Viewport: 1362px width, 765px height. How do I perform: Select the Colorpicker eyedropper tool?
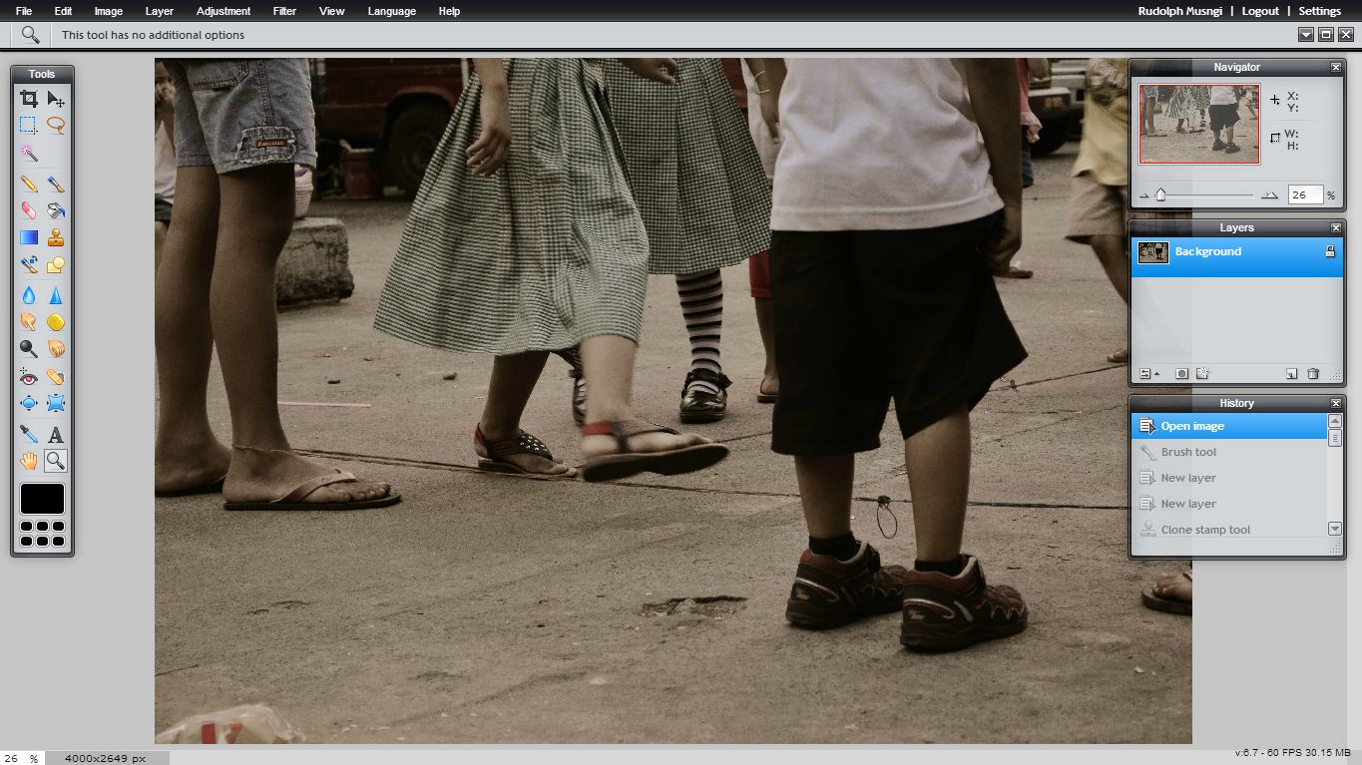coord(29,434)
